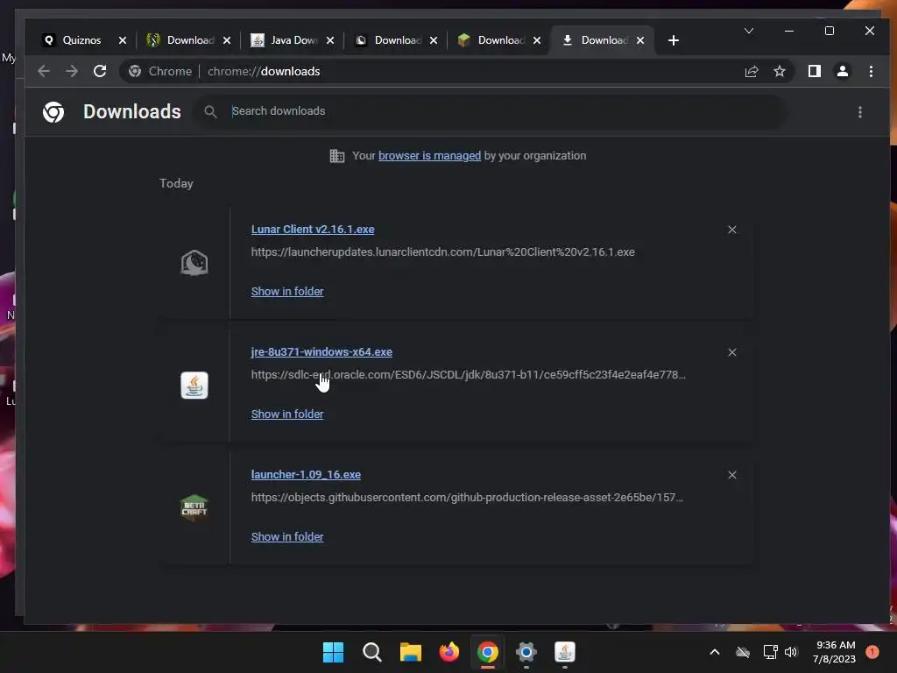Go back using the browser back arrow
The height and width of the screenshot is (673, 897).
point(44,71)
